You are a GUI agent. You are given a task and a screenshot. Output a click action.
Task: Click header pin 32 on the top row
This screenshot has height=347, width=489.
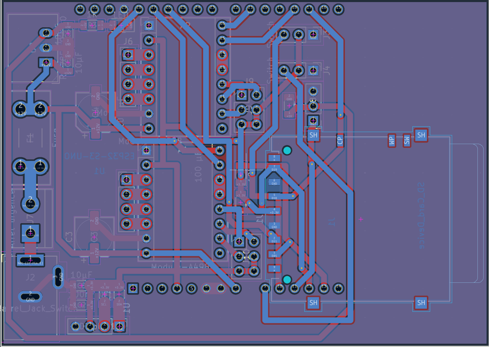pos(80,9)
